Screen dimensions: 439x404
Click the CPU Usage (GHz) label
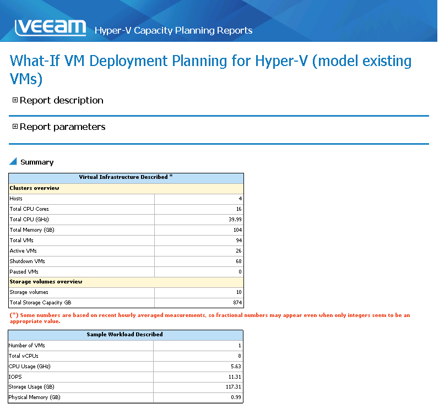29,367
